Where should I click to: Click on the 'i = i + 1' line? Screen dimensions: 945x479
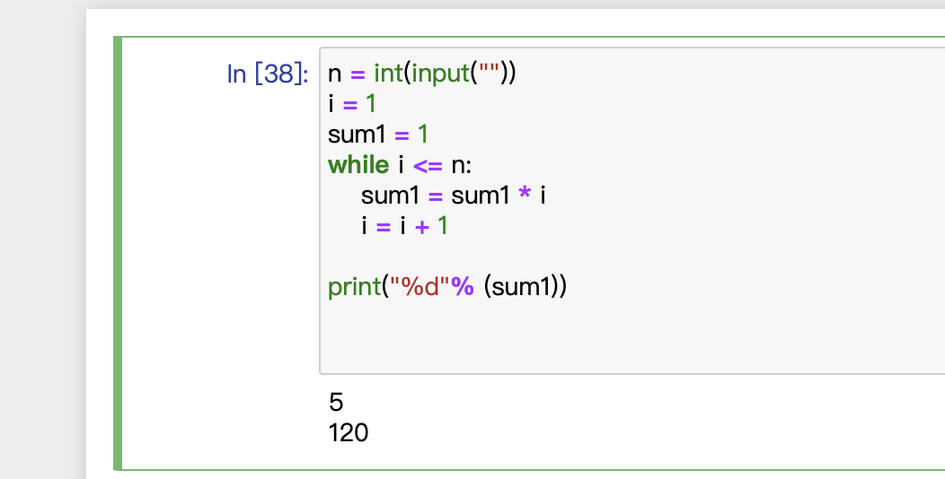click(x=404, y=226)
